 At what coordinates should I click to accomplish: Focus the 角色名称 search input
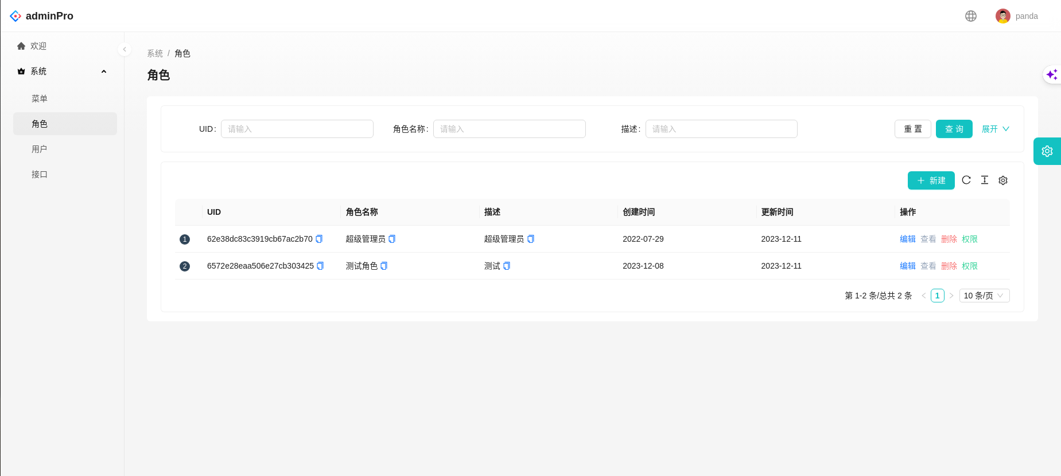pyautogui.click(x=510, y=129)
